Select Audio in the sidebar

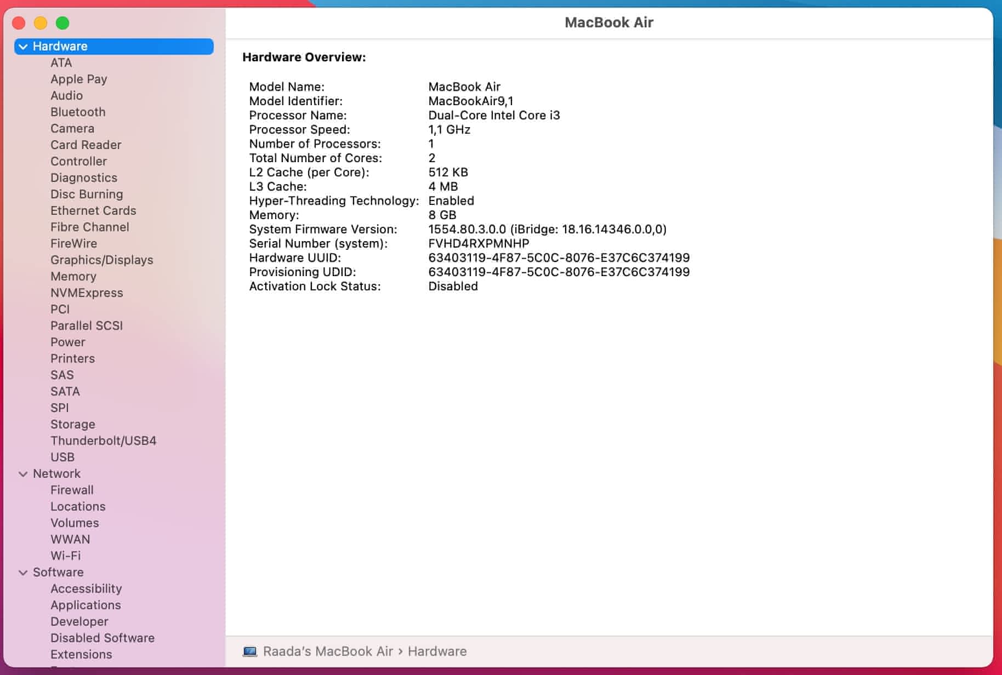pyautogui.click(x=67, y=96)
